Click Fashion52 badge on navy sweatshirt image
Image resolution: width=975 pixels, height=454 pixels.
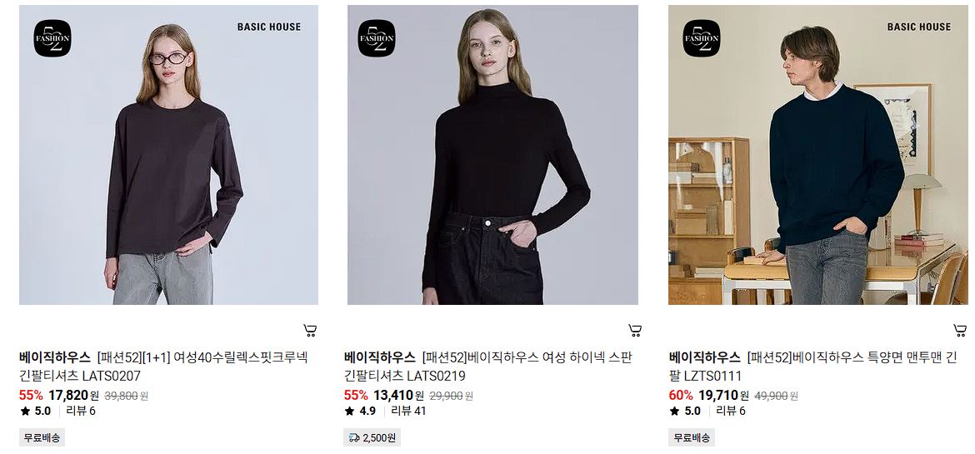coord(702,38)
